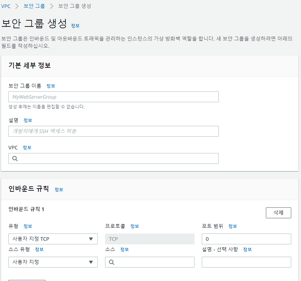This screenshot has height=281, width=301.
Task: Open 정보 link beside VPC label
Action: (27, 148)
